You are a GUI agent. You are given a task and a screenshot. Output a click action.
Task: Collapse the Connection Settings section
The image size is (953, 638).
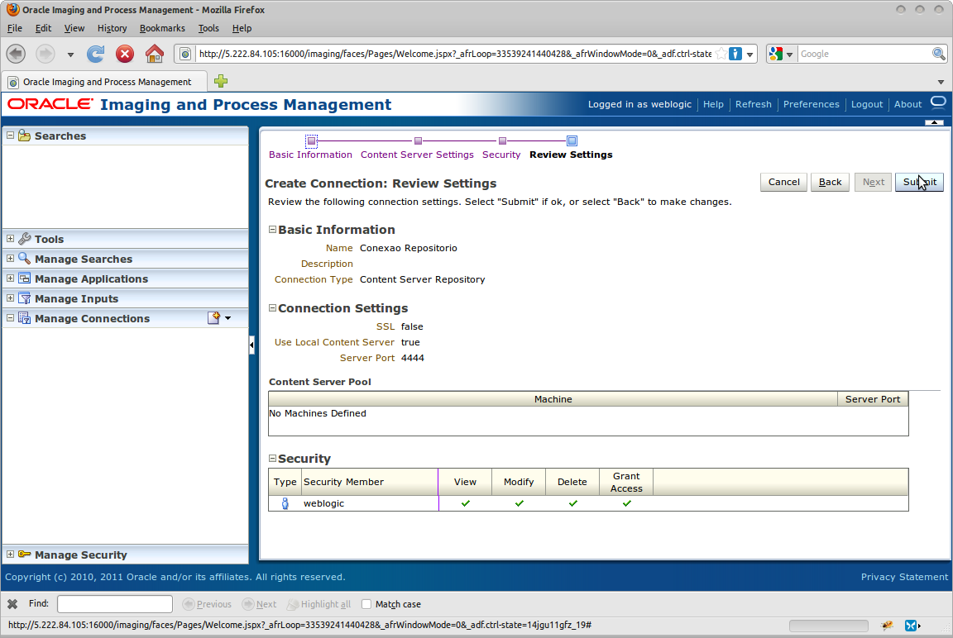coord(272,307)
